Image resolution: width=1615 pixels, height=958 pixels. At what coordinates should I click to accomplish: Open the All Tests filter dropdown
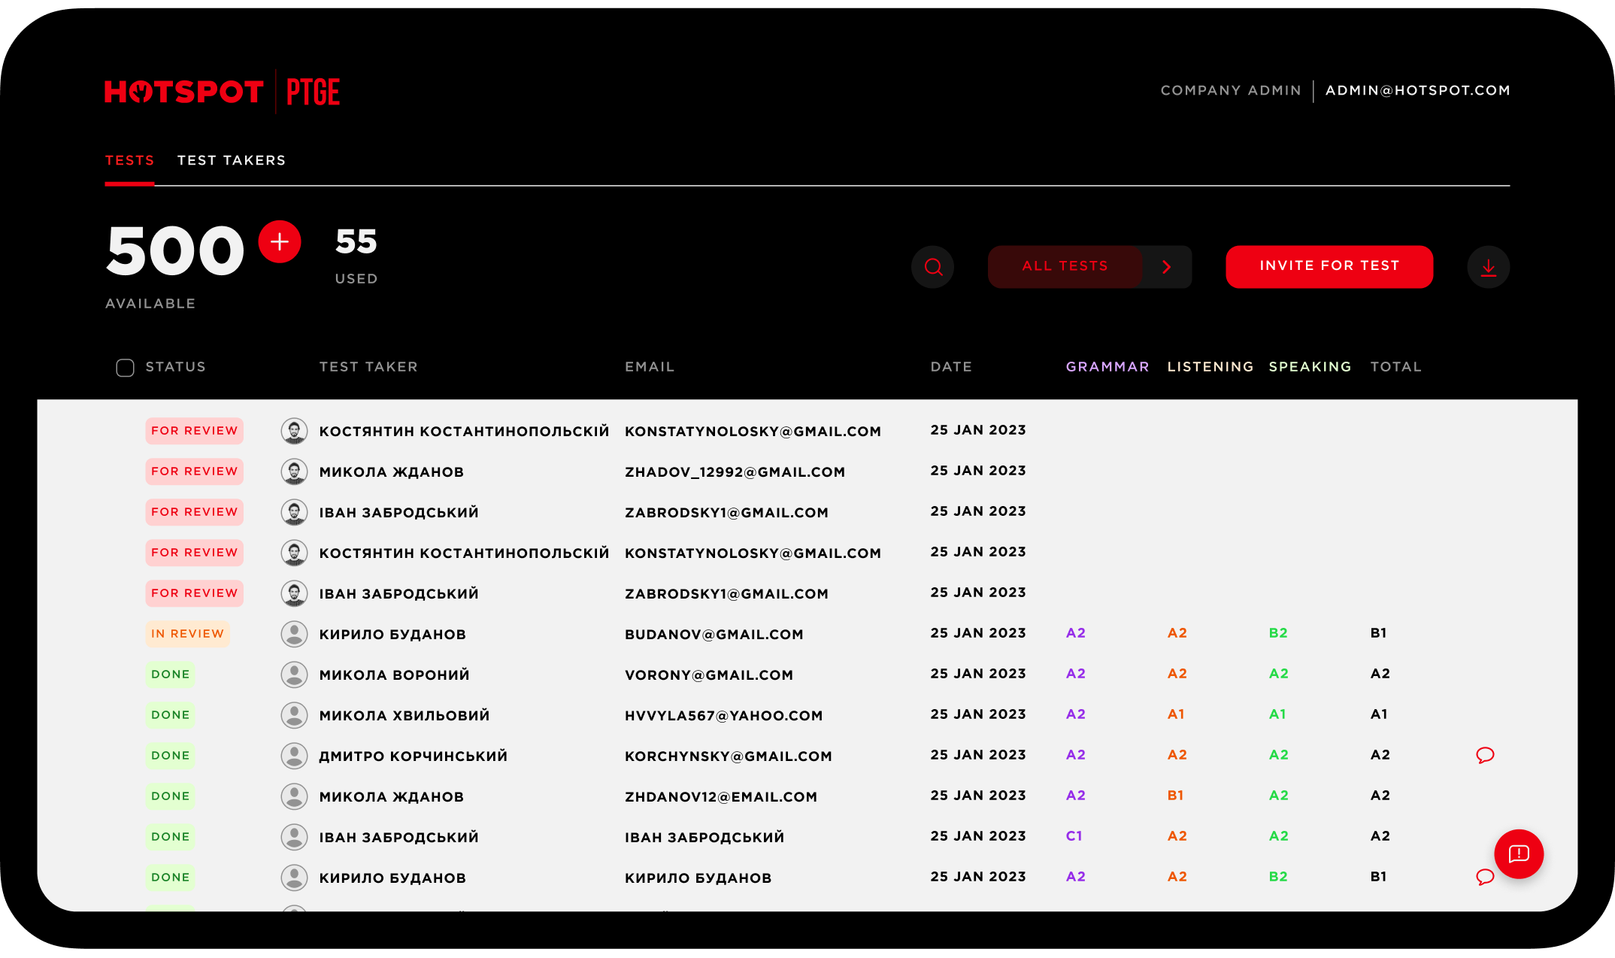click(x=1065, y=267)
